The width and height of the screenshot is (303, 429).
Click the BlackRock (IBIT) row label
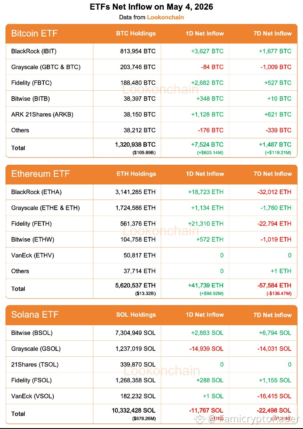[34, 51]
